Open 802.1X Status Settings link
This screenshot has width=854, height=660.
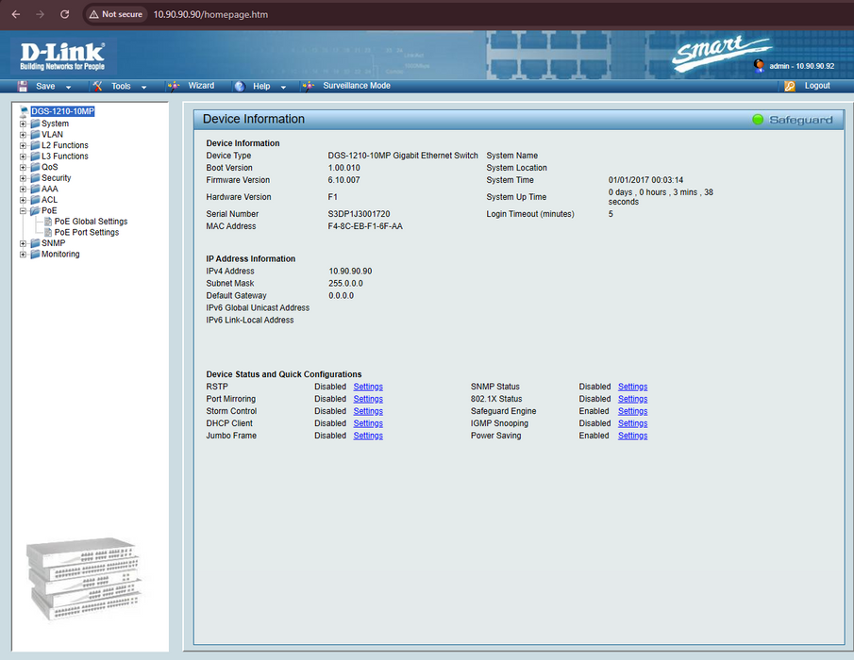[633, 399]
